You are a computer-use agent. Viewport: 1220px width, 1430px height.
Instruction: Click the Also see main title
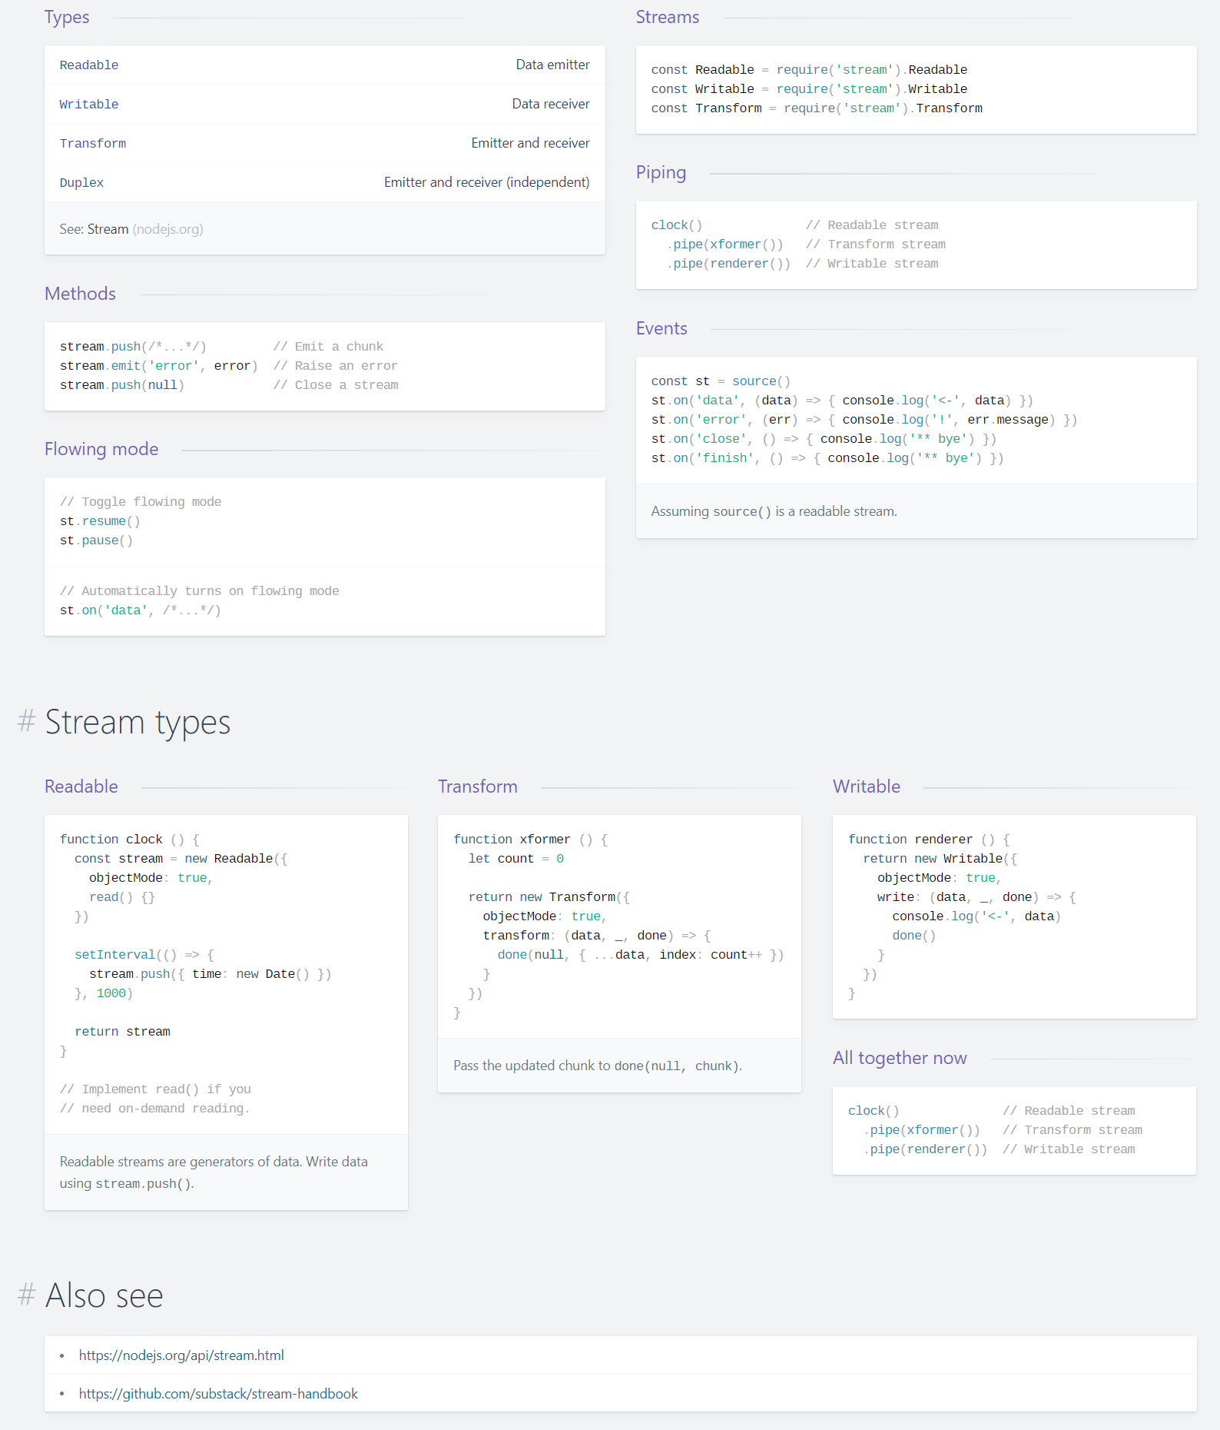104,1295
